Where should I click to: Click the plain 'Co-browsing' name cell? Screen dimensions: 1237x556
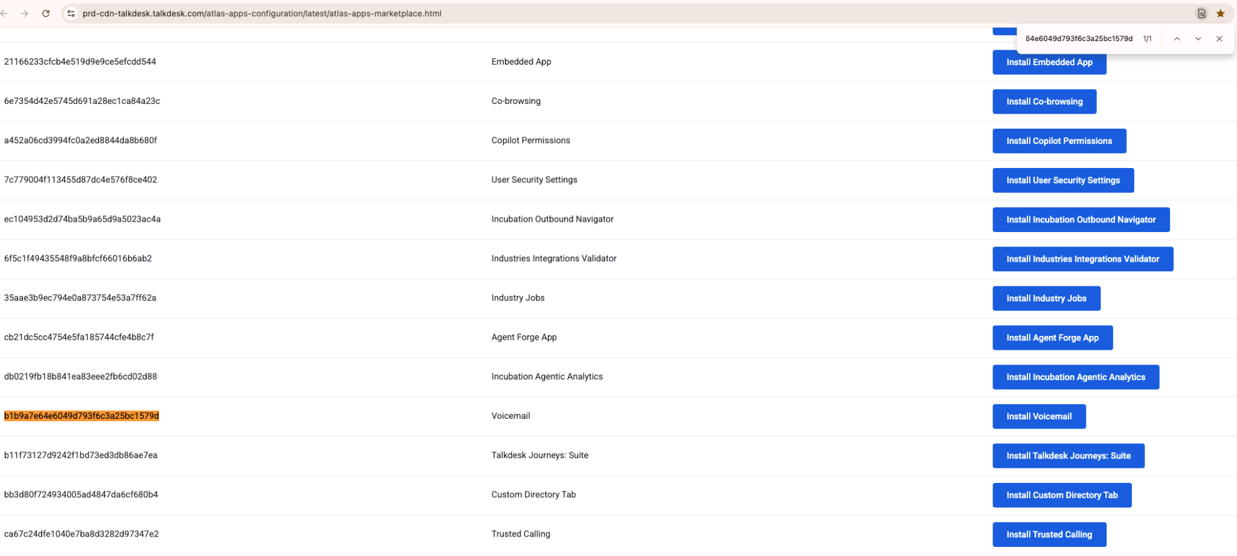click(516, 101)
